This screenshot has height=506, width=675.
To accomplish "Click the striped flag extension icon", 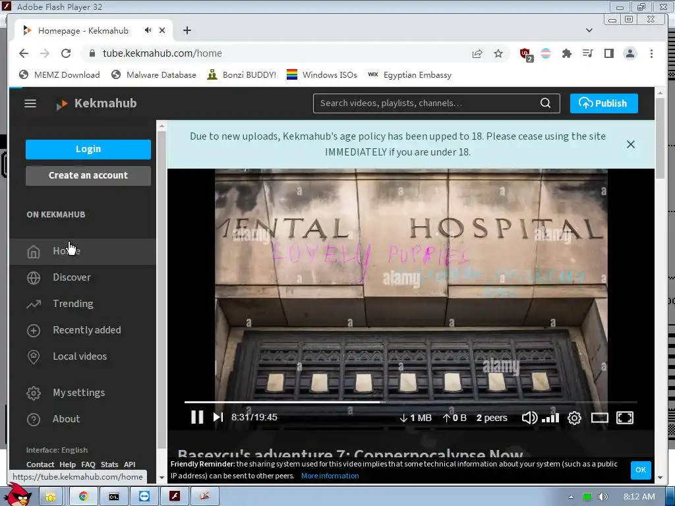I will pos(545,53).
